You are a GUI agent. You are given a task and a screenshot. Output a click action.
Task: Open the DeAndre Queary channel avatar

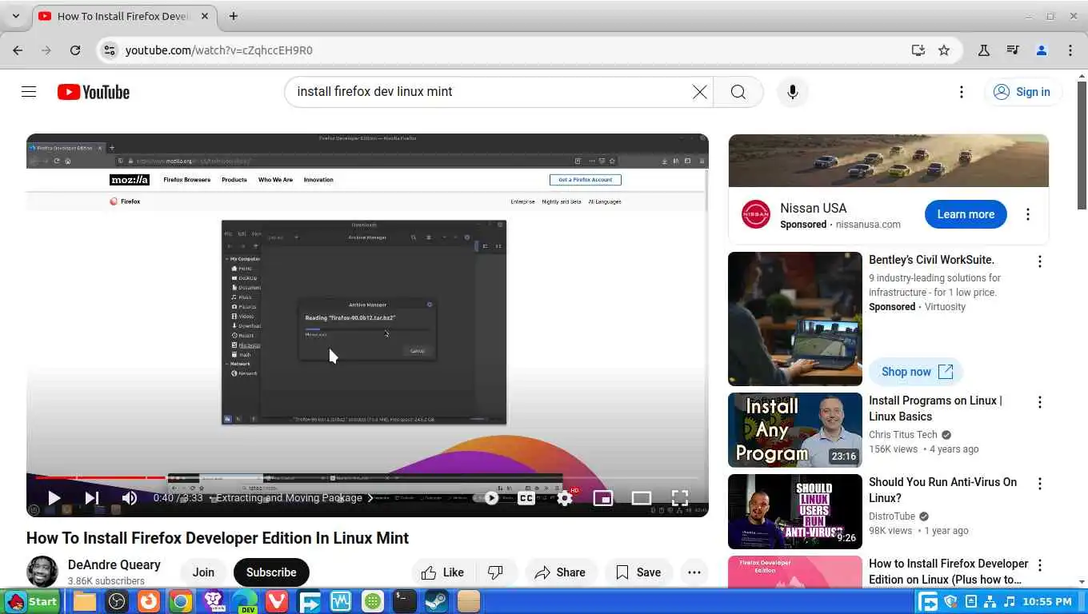pos(42,572)
